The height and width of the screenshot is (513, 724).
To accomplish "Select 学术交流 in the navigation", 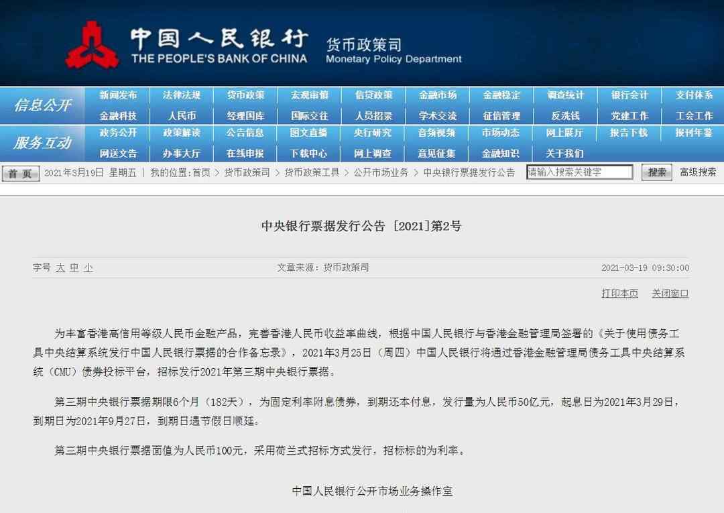I will pos(438,115).
